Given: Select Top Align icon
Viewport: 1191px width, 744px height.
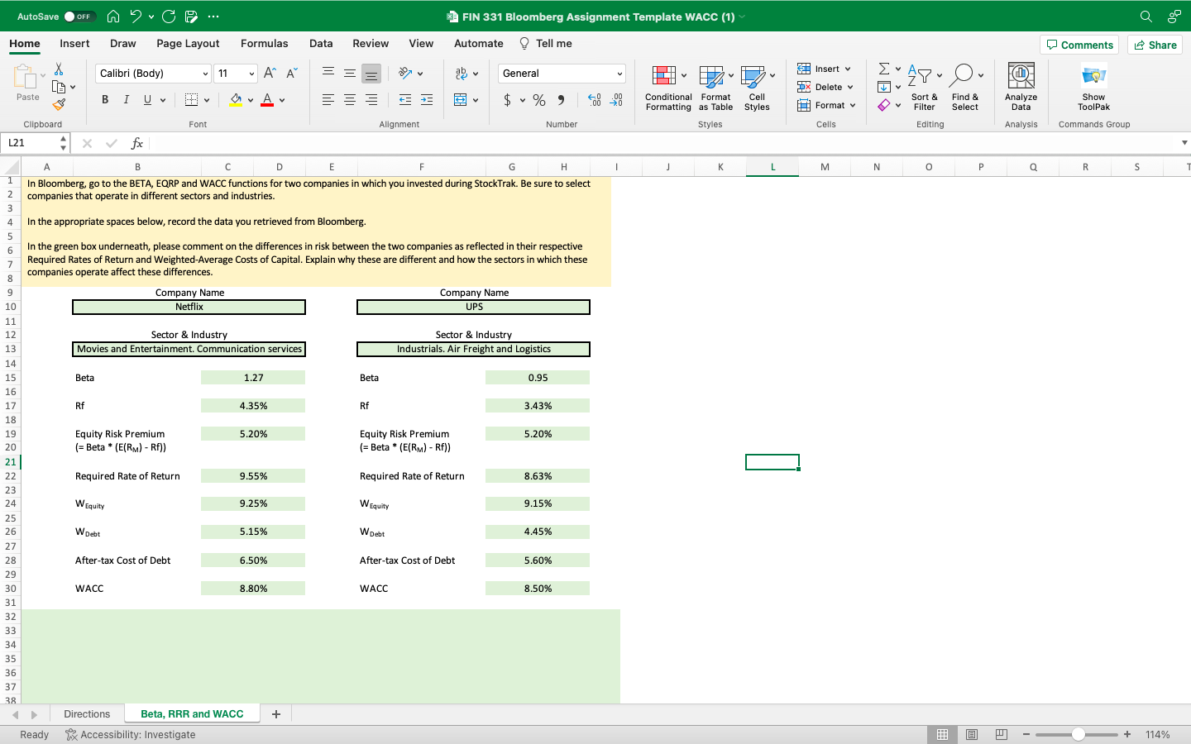Looking at the screenshot, I should click(x=328, y=73).
